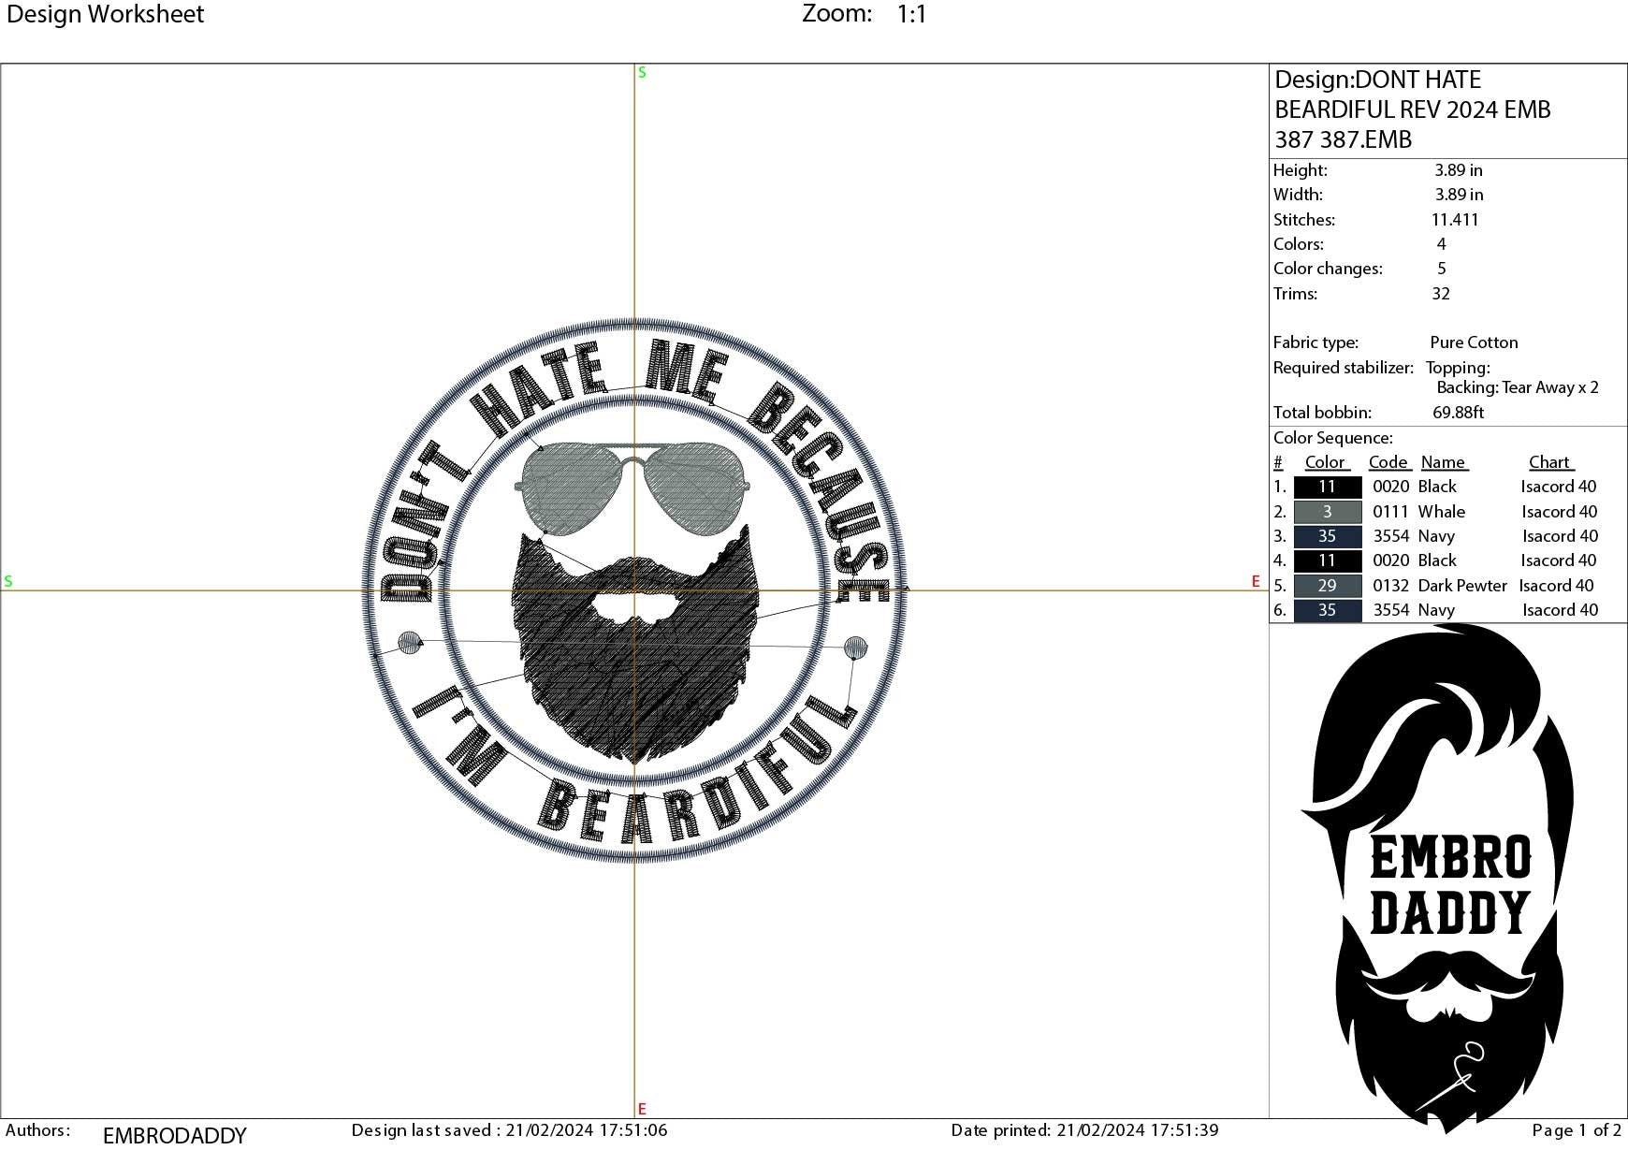
Task: Click the 'Required stabilizer:' label
Action: click(1343, 368)
